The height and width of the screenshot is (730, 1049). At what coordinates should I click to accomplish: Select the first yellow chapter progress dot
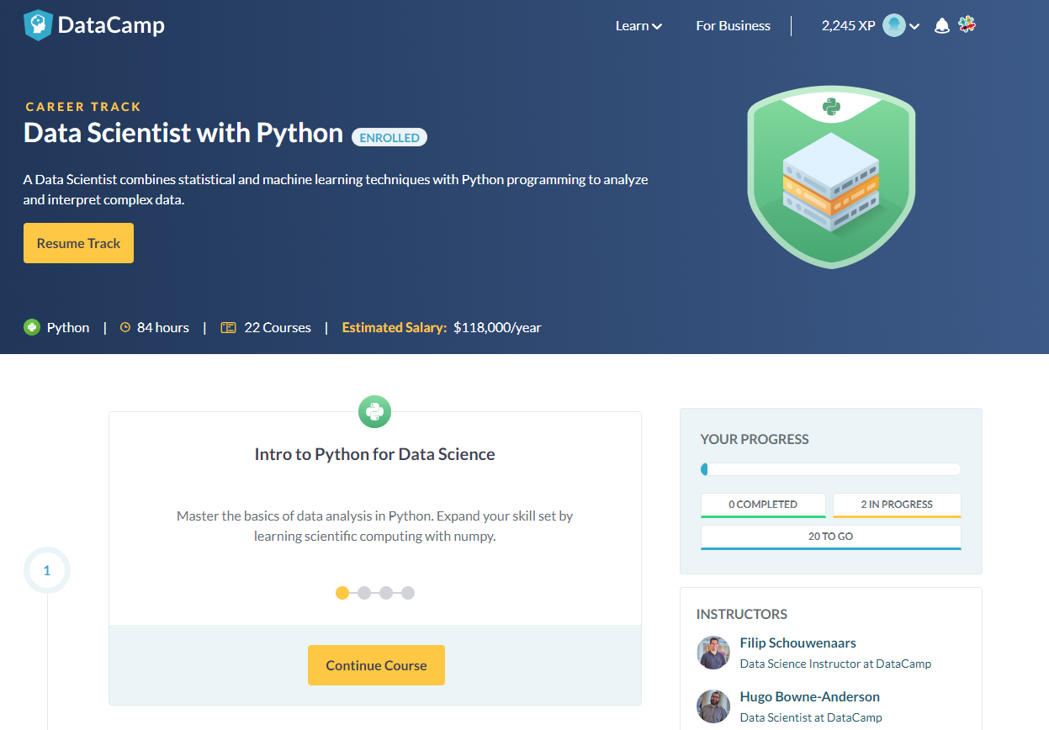click(342, 593)
